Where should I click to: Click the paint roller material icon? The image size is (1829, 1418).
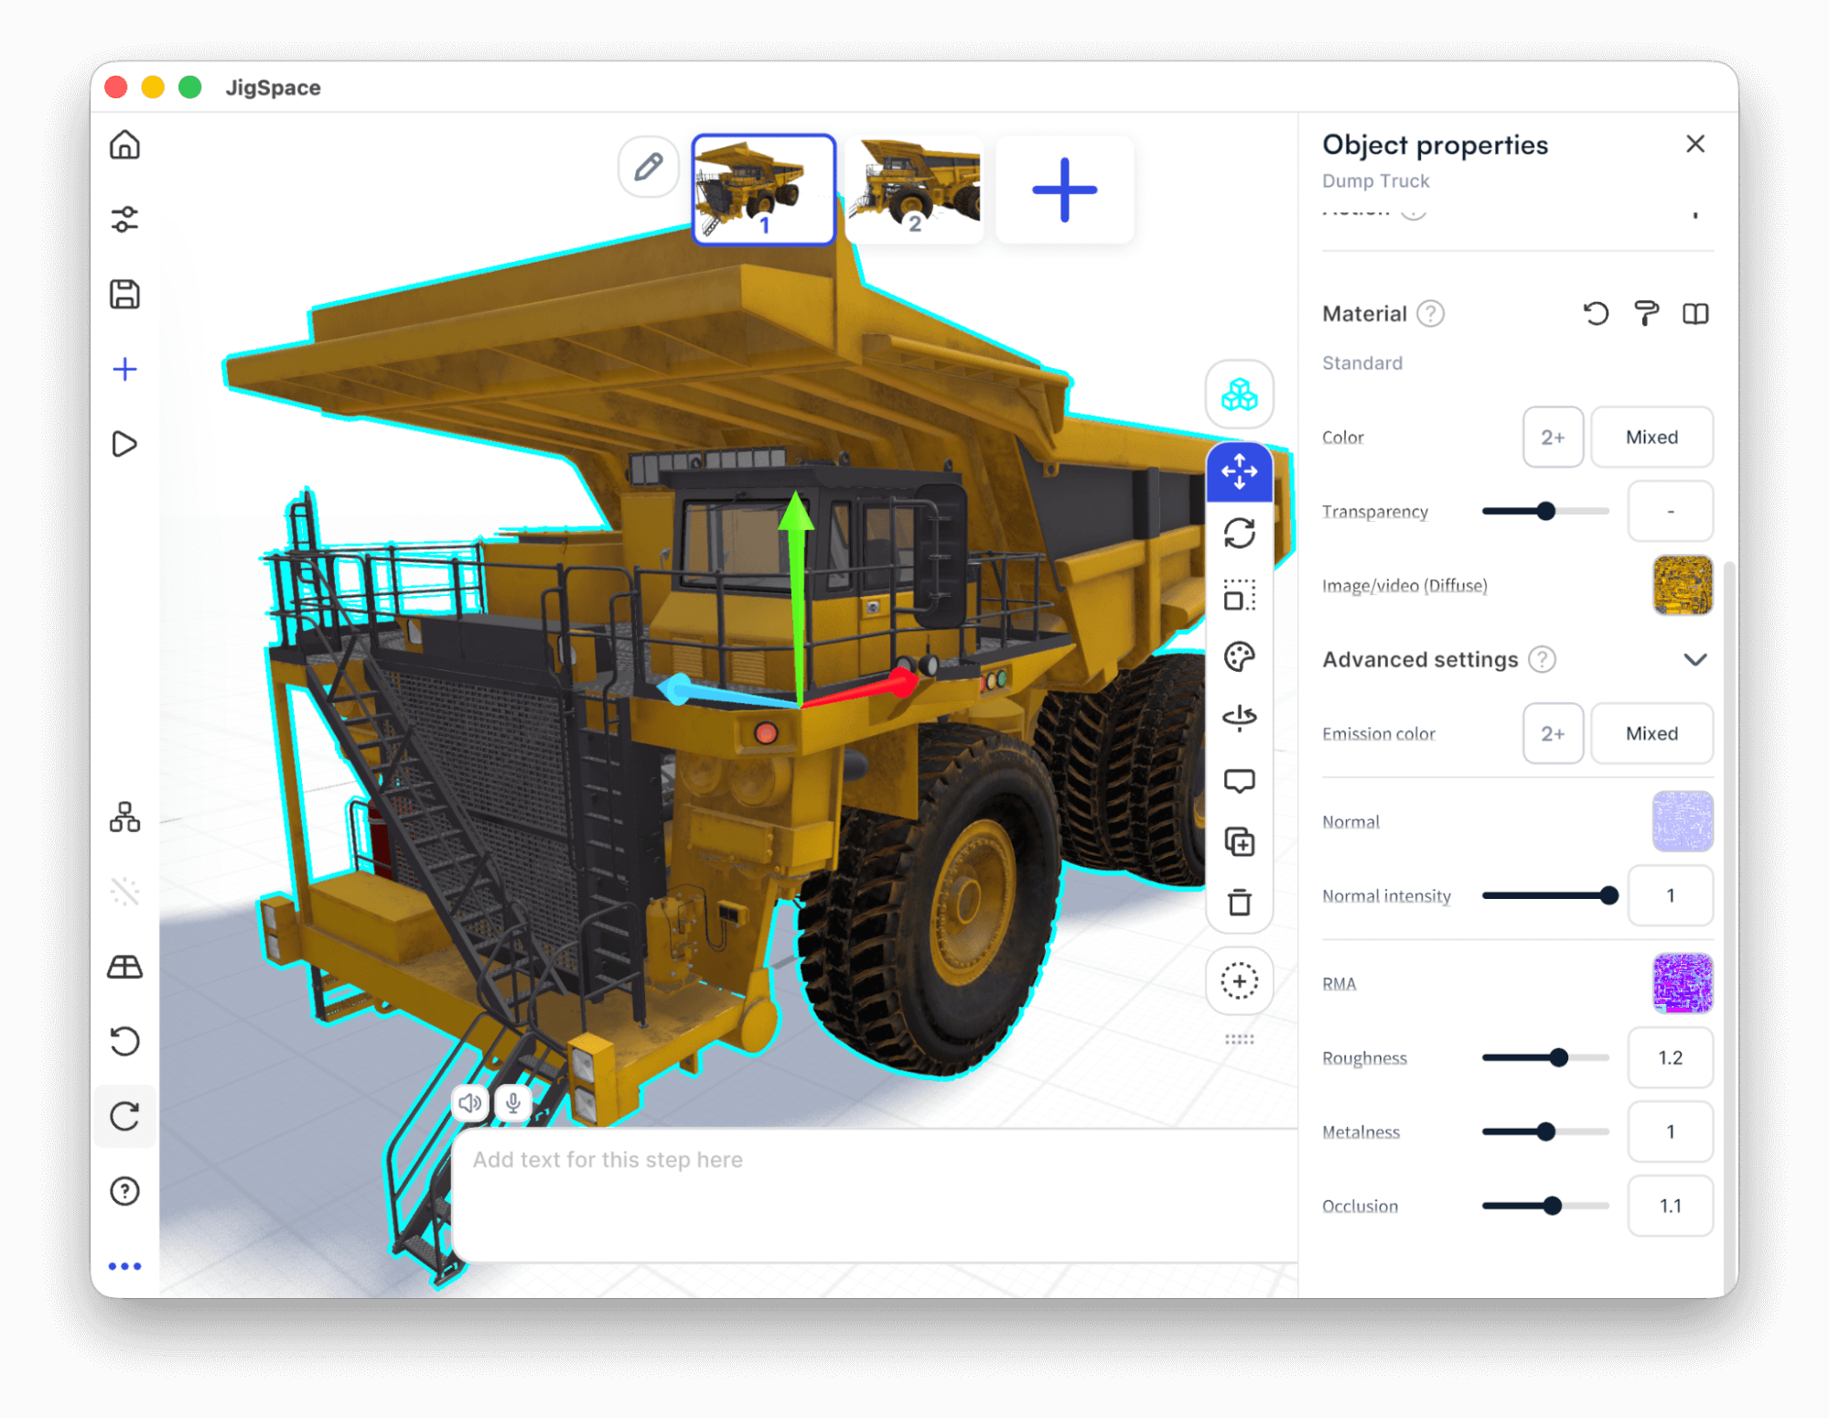1645,314
